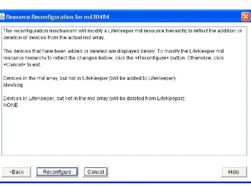Screen dimensions: 251x186
Task: Click line 'Devices in LifeKeeper, but not in the md array'
Action: point(94,98)
